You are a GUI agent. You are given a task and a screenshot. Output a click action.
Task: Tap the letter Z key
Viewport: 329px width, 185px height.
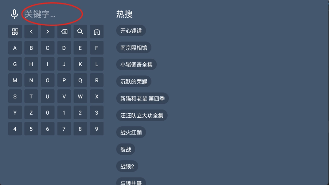(31, 112)
